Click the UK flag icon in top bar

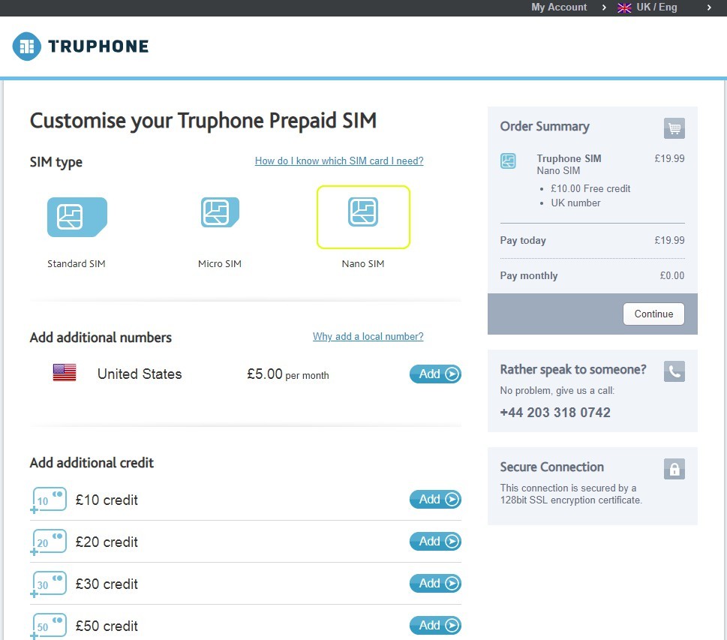tap(624, 8)
